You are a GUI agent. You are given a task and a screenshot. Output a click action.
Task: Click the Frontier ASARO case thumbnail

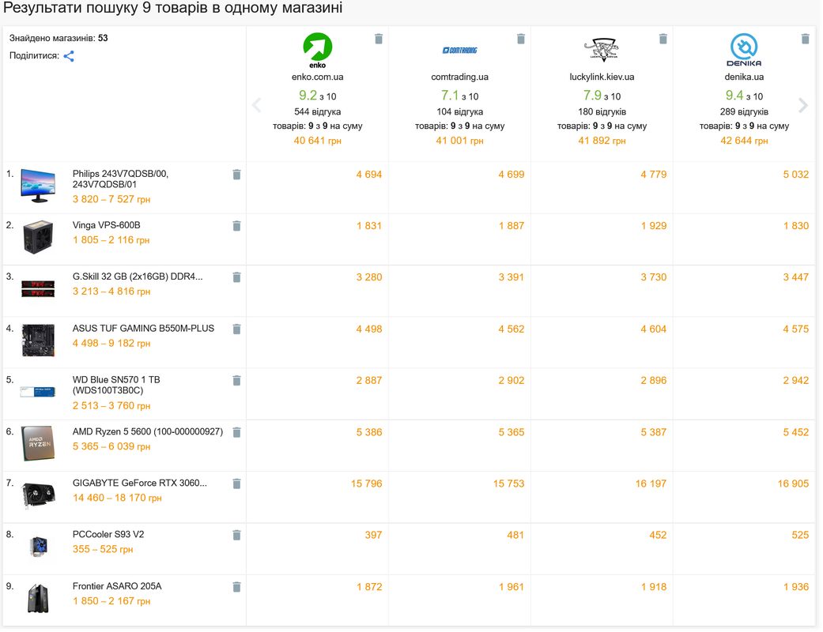pyautogui.click(x=38, y=599)
